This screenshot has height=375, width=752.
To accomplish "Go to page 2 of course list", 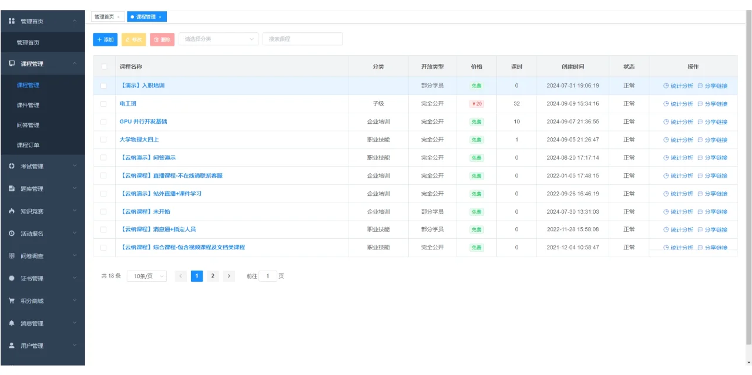I will [213, 276].
